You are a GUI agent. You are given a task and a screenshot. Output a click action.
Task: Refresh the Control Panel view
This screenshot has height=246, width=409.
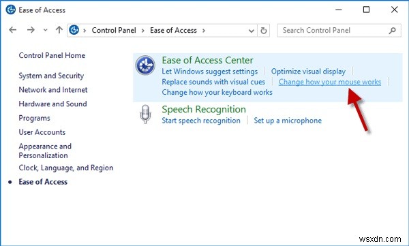263,31
